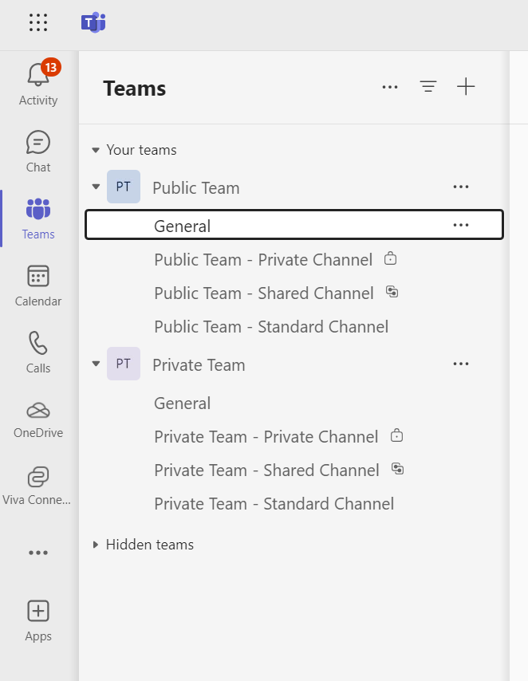Viewport: 528px width, 681px height.
Task: Click the Teams icon in the top bar
Action: 93,23
